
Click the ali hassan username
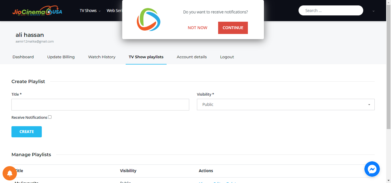tap(30, 35)
